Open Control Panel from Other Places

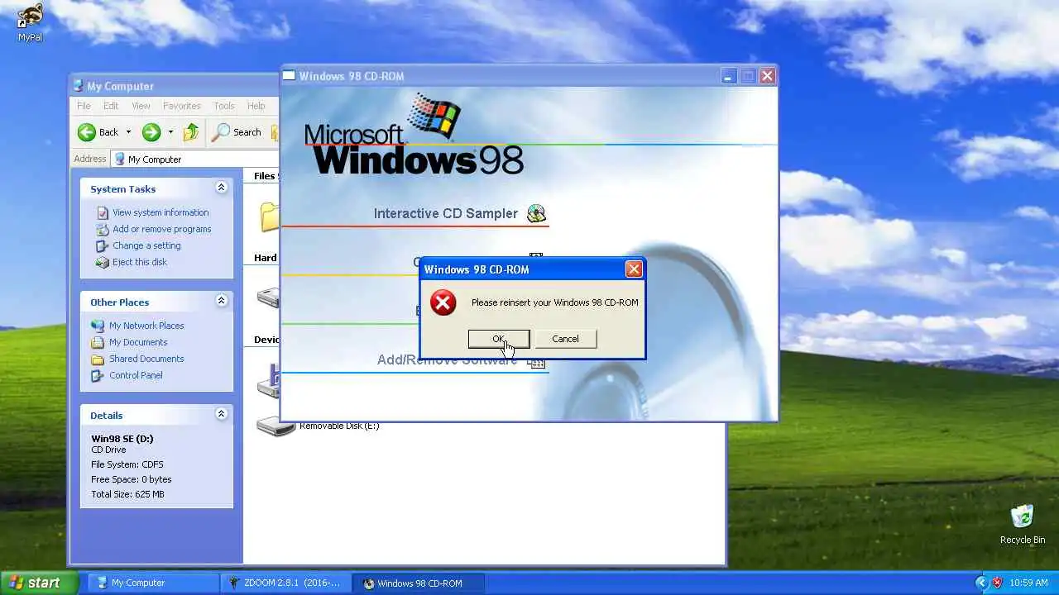point(136,375)
